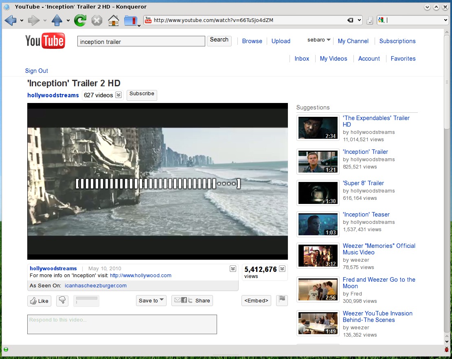This screenshot has height=359, width=452.
Task: Open the 'Inception' Trailer thumbnail
Action: pos(318,161)
